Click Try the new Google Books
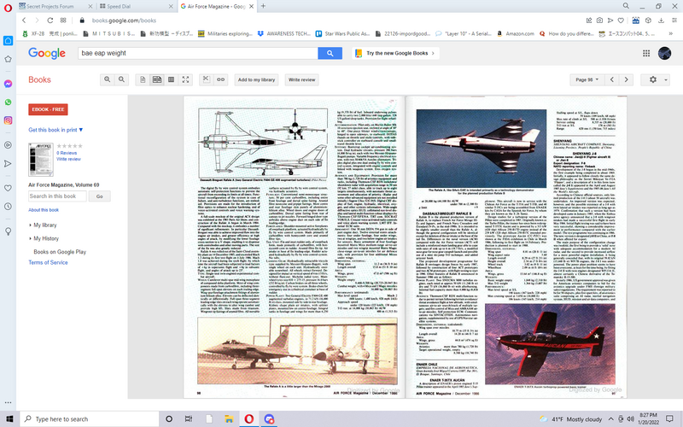Screen dimensions: 683x427 (x=395, y=53)
